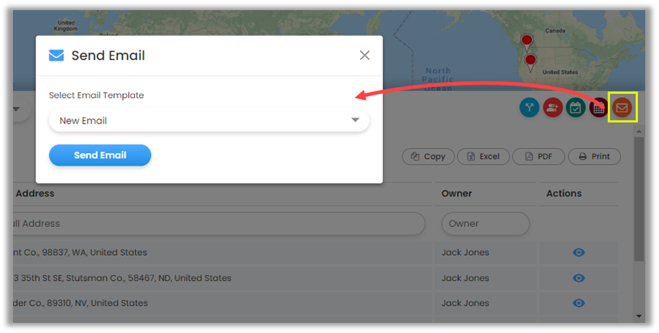Click the blue route split icon
This screenshot has width=659, height=333.
pyautogui.click(x=529, y=108)
